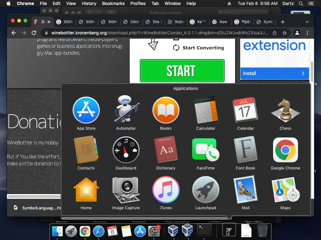Click Finder icon in the Dock
The height and width of the screenshot is (240, 321).
click(57, 231)
